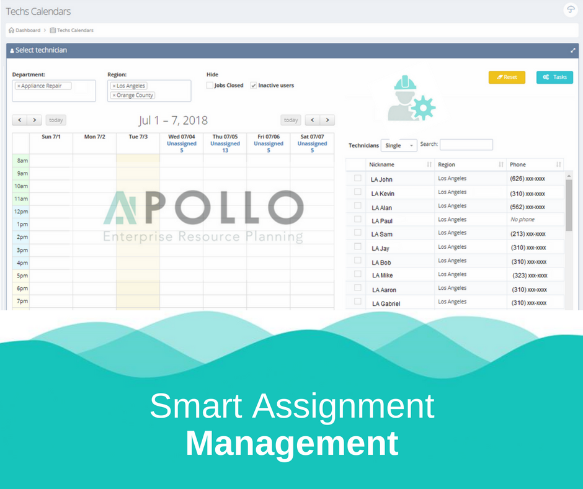583x489 pixels.
Task: Open the Region multi-select field
Action: [149, 91]
